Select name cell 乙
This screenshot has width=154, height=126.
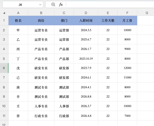click(18, 39)
